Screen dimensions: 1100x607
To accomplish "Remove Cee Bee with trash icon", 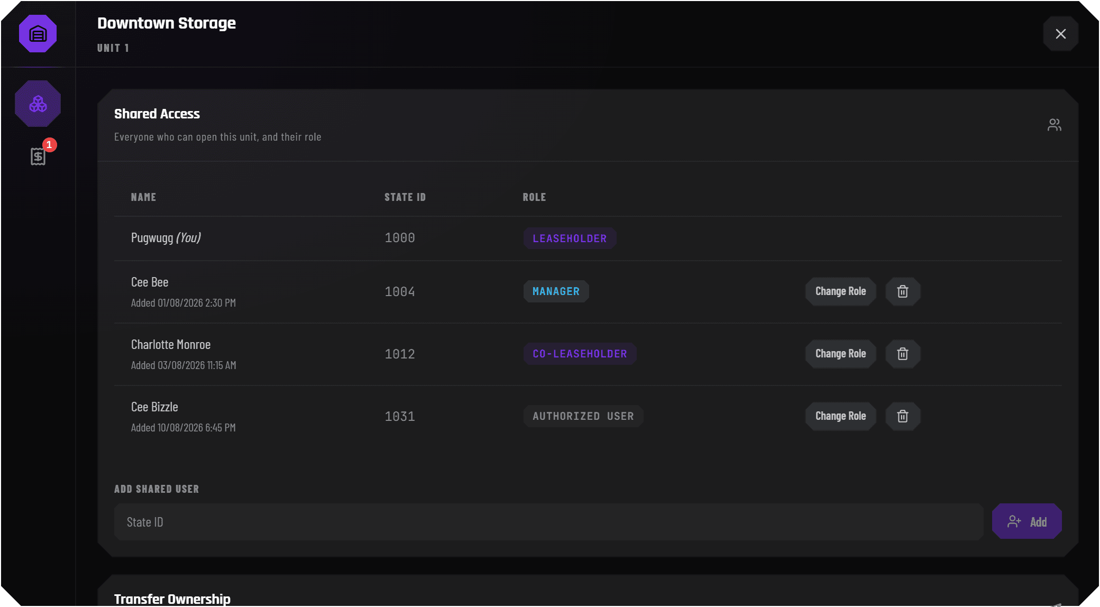I will pyautogui.click(x=903, y=291).
